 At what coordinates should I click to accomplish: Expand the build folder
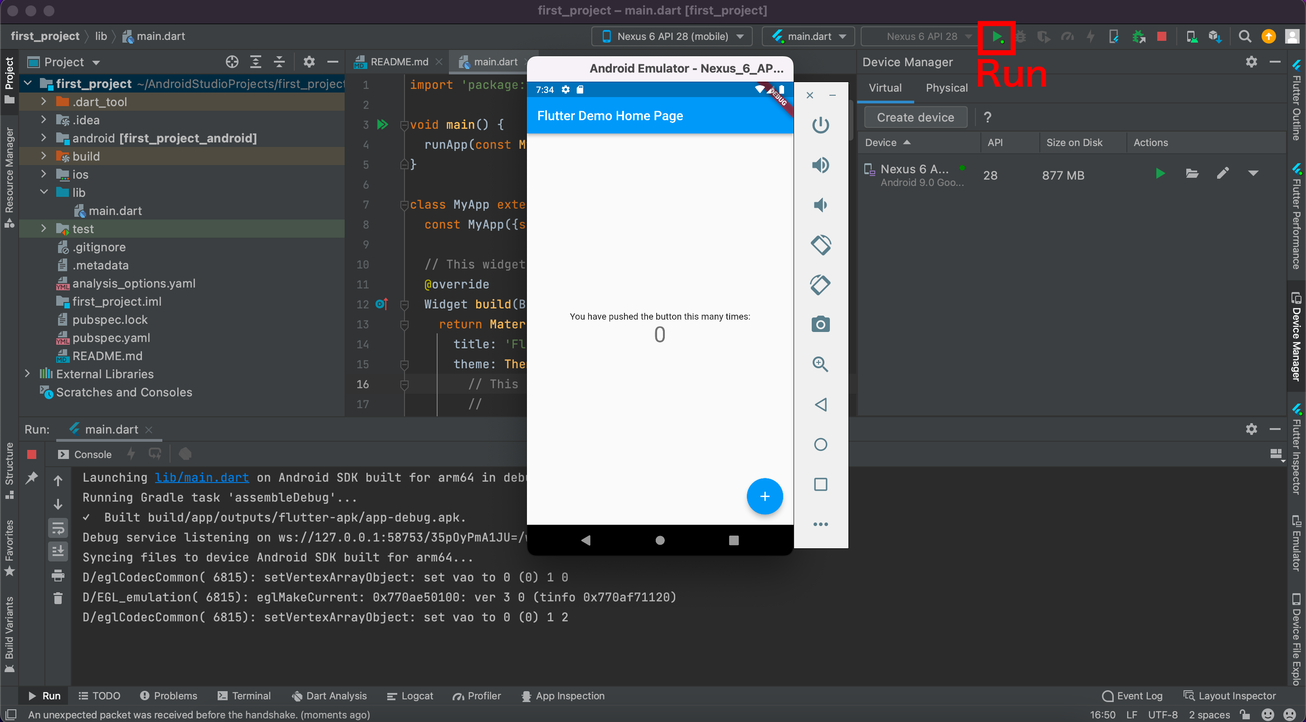pyautogui.click(x=44, y=156)
